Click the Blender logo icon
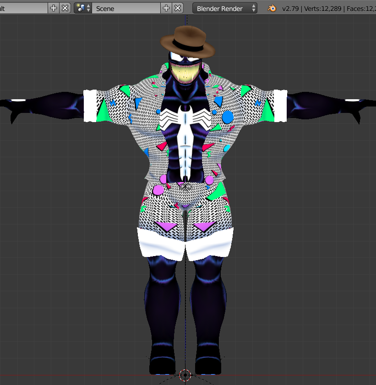 (x=272, y=8)
